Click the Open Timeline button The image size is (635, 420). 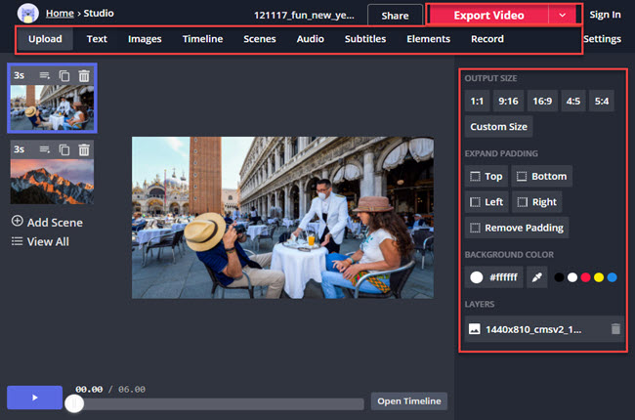pos(408,400)
